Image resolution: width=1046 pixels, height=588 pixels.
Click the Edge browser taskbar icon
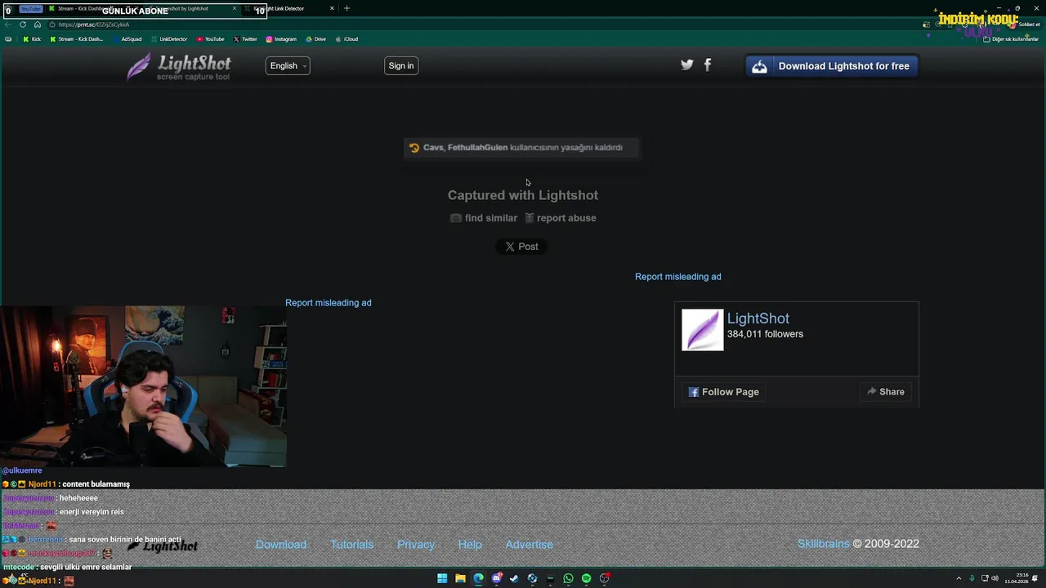(478, 578)
